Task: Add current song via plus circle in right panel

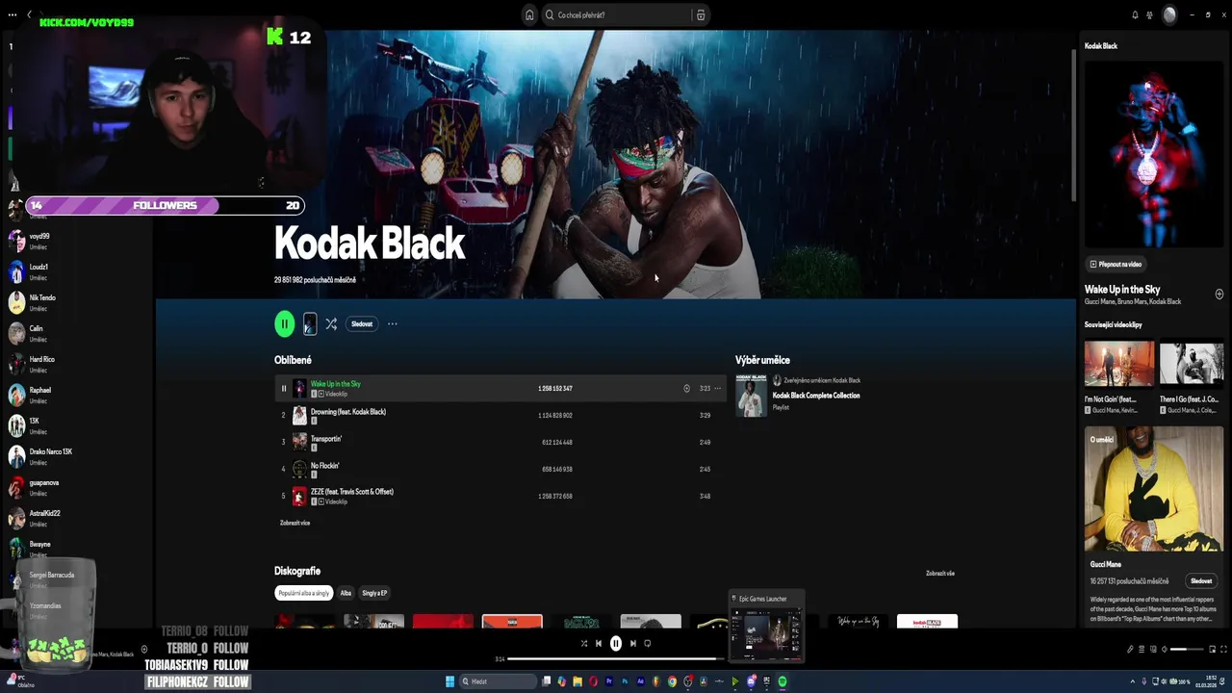Action: pyautogui.click(x=1219, y=294)
